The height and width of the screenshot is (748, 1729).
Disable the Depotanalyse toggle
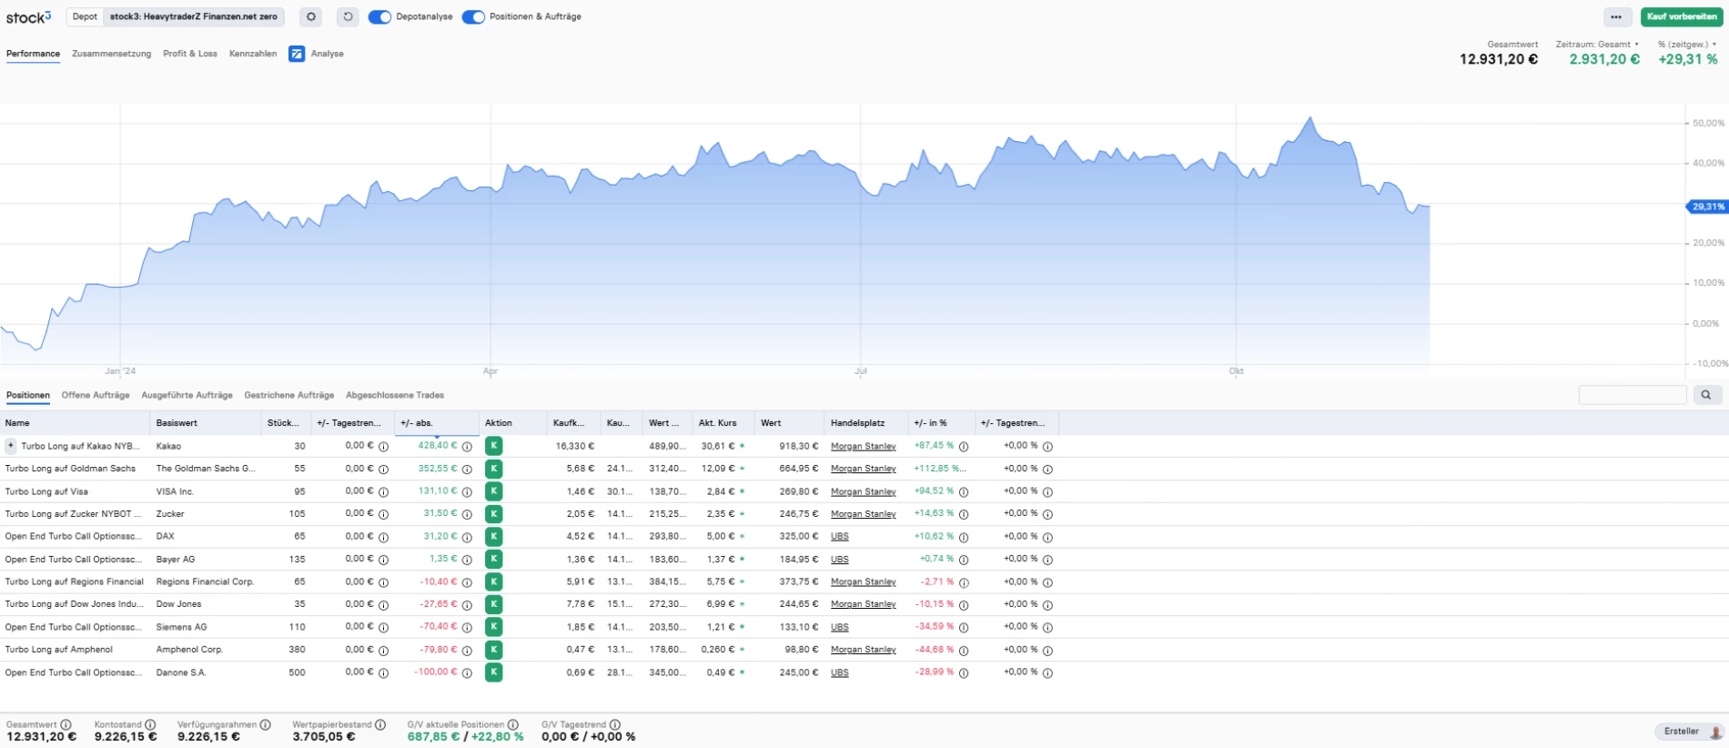pyautogui.click(x=379, y=16)
